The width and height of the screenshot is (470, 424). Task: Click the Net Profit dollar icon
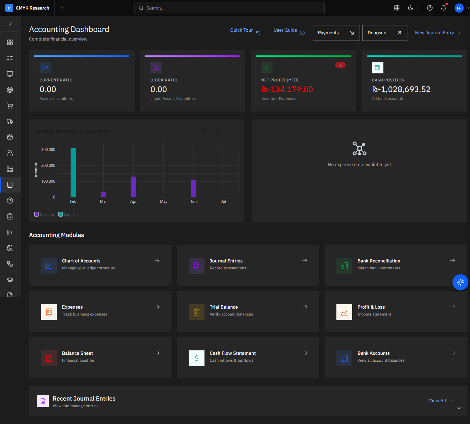click(x=267, y=68)
